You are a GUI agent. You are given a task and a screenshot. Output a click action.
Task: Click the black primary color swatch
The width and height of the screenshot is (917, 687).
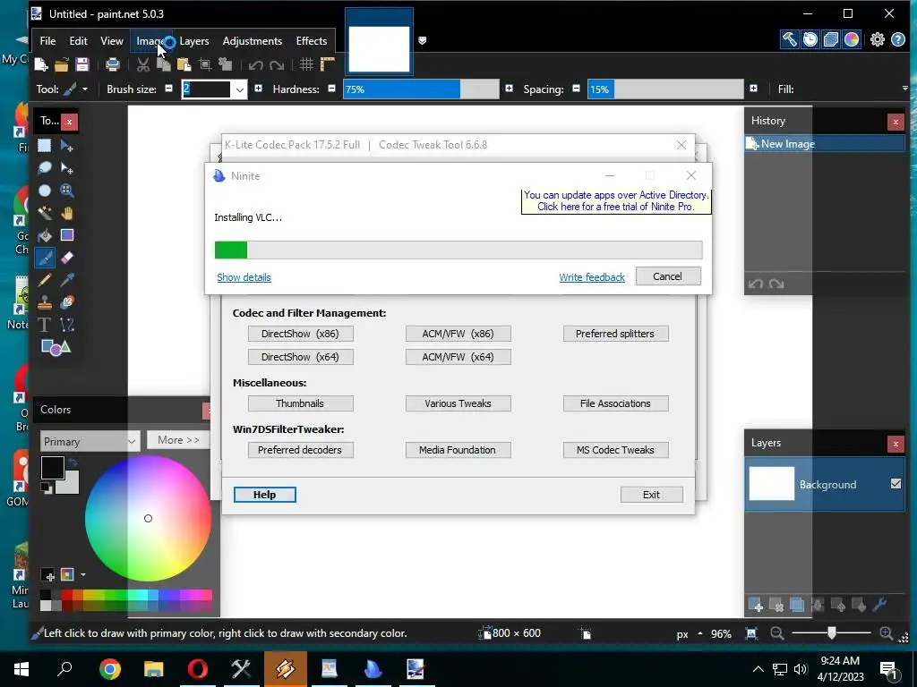(x=52, y=468)
